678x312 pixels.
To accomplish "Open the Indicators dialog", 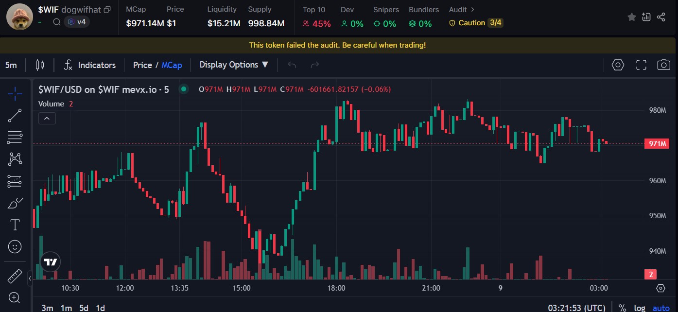I will point(90,65).
